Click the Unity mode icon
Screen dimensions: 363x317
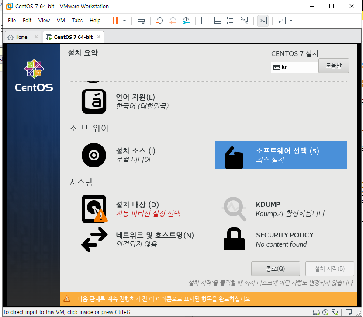[244, 21]
